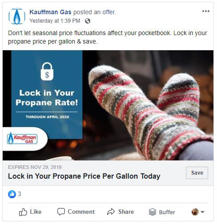View the 3 reactions count
The width and height of the screenshot is (217, 224).
click(20, 194)
